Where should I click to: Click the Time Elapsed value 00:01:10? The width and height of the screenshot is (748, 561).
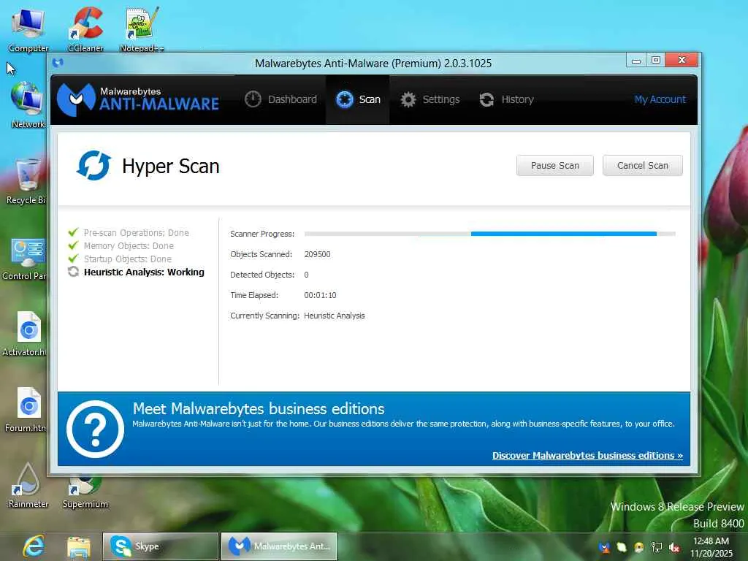click(320, 295)
